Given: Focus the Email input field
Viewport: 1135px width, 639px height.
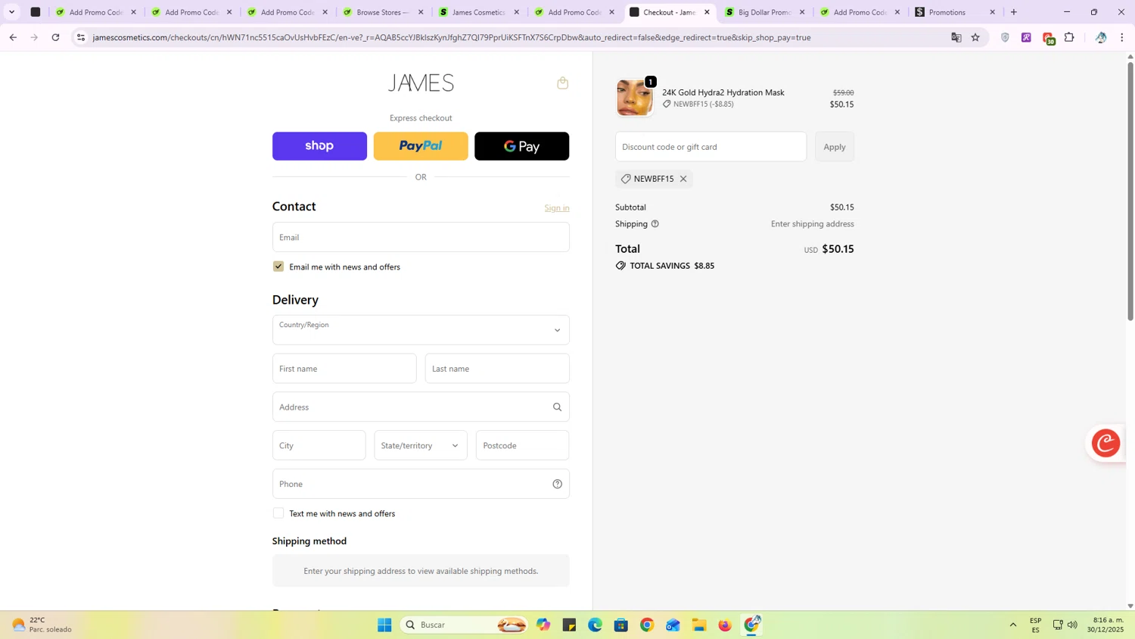Looking at the screenshot, I should click(421, 237).
